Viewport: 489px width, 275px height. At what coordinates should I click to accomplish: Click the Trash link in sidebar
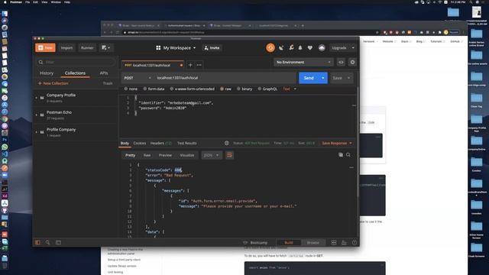coord(108,83)
